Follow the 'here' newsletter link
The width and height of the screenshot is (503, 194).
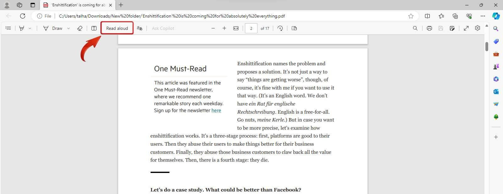coord(216,110)
